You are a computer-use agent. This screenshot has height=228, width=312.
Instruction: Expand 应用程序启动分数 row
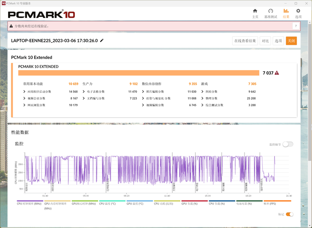point(24,92)
